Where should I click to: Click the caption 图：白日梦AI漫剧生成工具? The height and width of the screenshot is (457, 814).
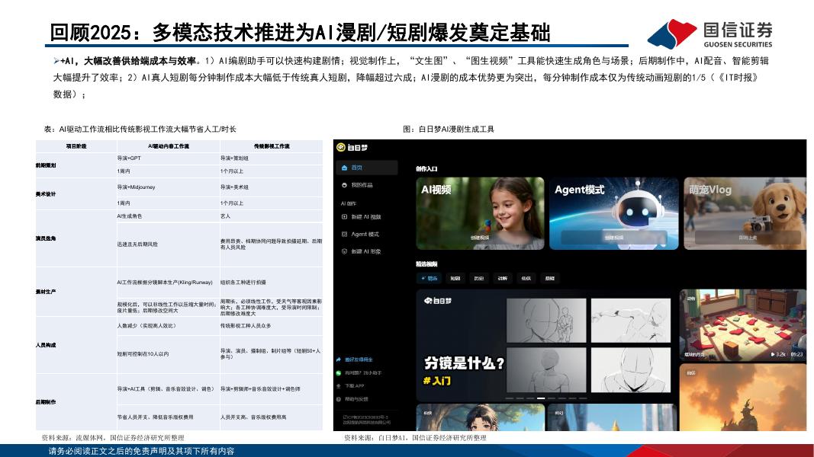449,129
